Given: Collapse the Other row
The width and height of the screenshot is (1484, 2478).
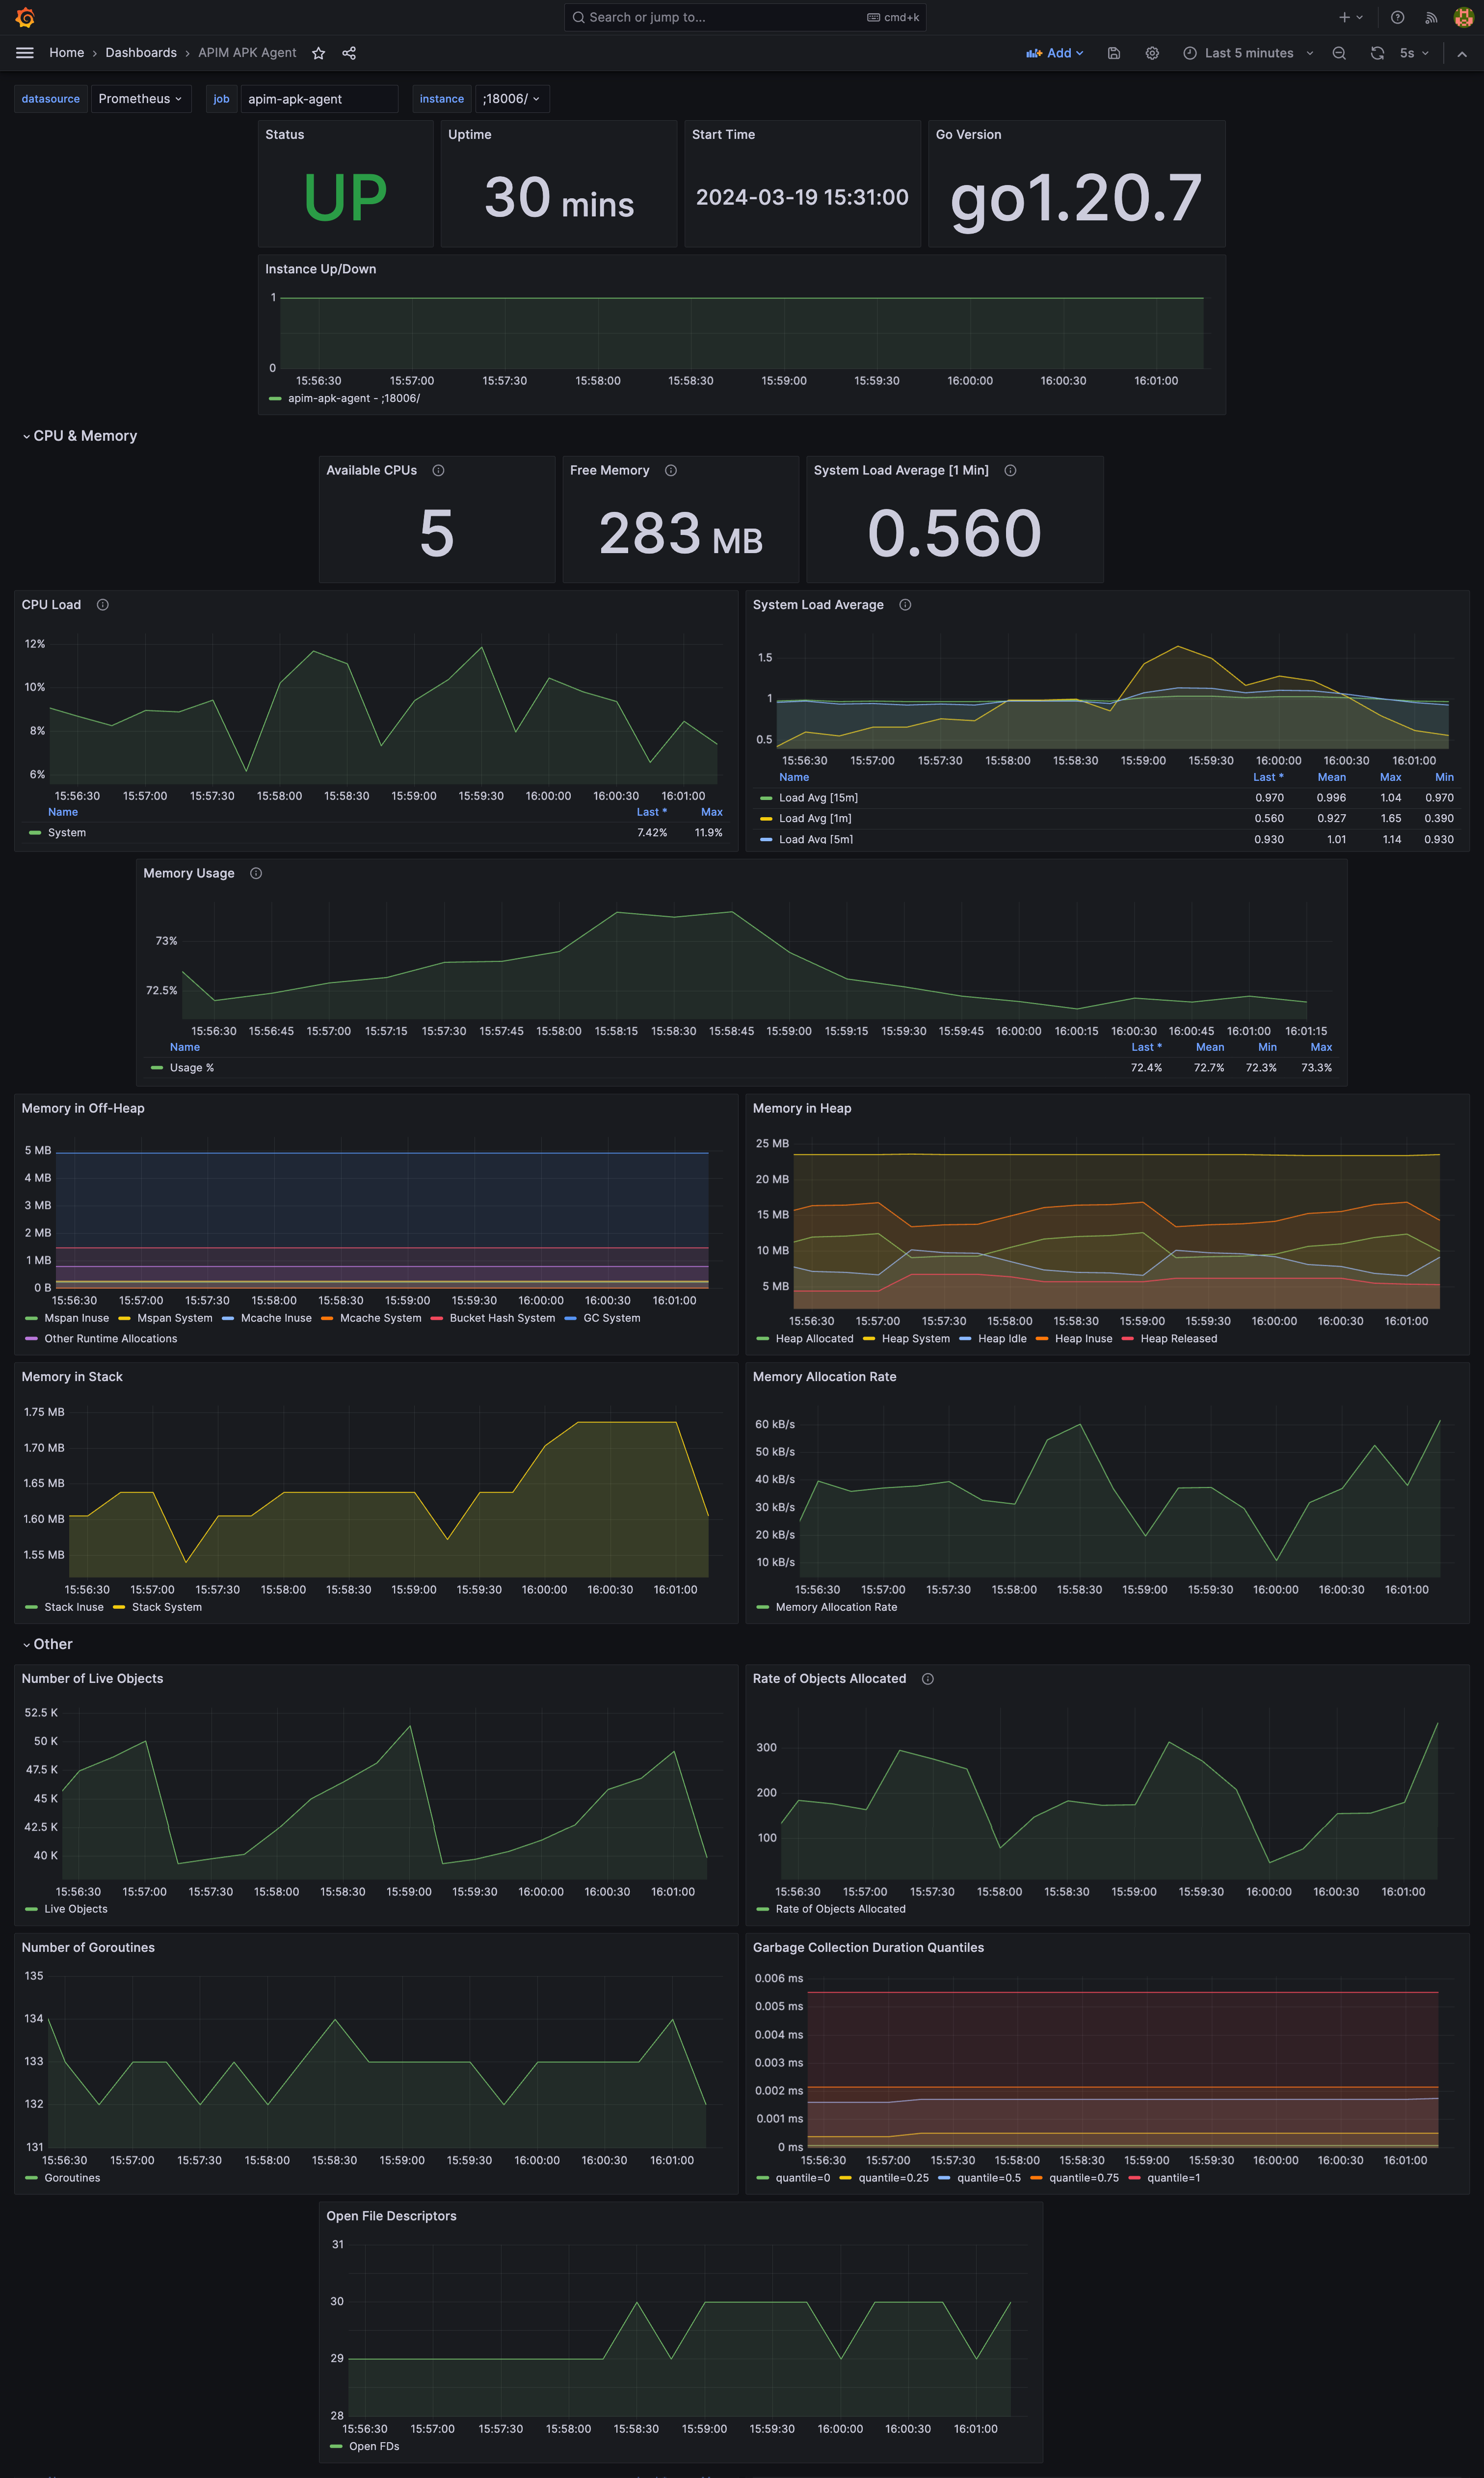Looking at the screenshot, I should point(47,1644).
